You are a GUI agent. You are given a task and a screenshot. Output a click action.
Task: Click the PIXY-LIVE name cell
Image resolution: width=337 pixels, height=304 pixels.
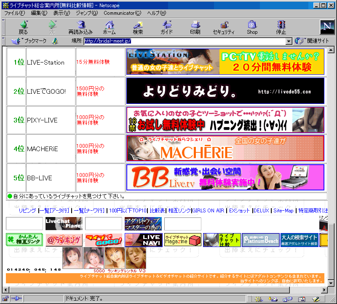[x=51, y=120]
